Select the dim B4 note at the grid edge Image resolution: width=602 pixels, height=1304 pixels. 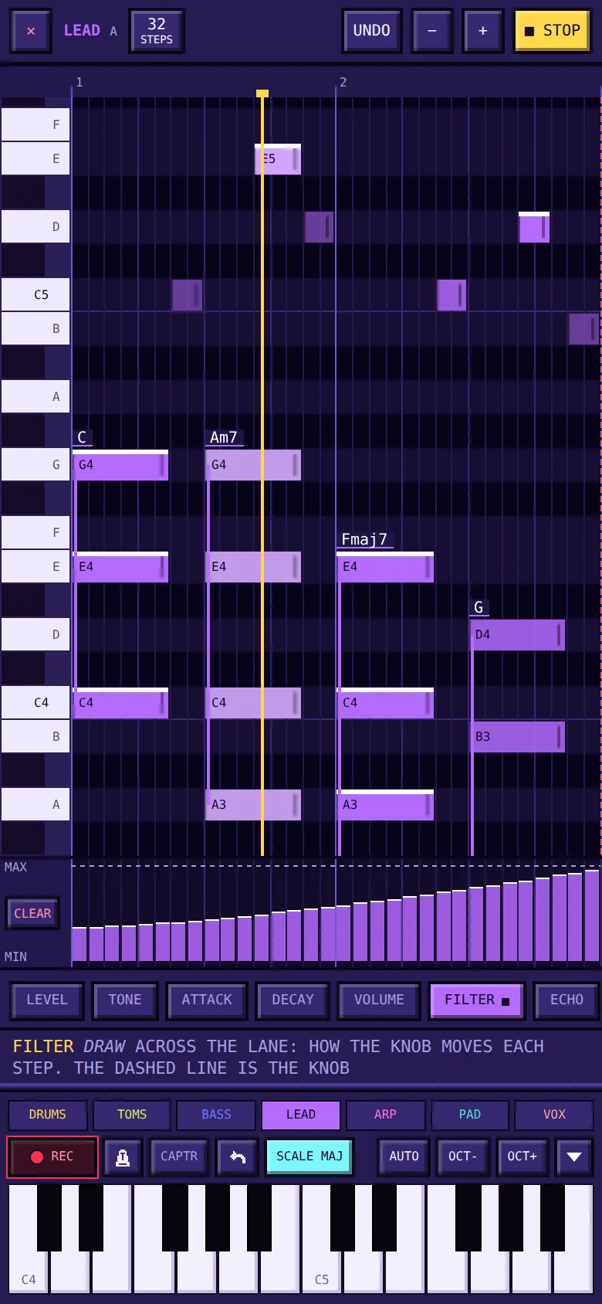point(584,329)
